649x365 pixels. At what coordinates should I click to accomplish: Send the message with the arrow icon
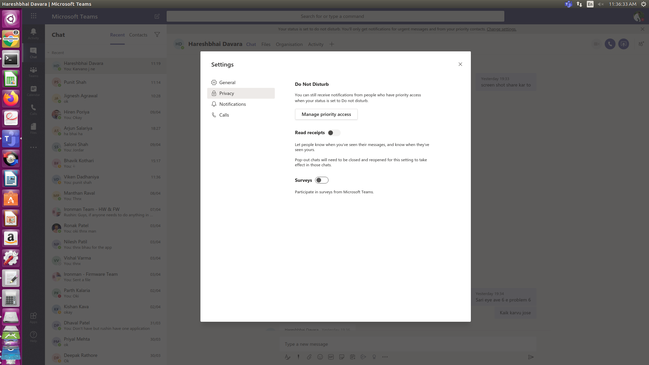pos(531,357)
